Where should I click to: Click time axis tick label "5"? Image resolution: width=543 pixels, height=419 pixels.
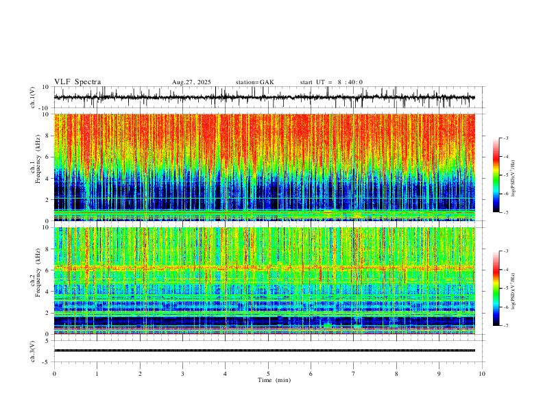[268, 374]
